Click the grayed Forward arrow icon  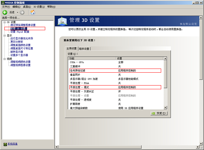23,12
